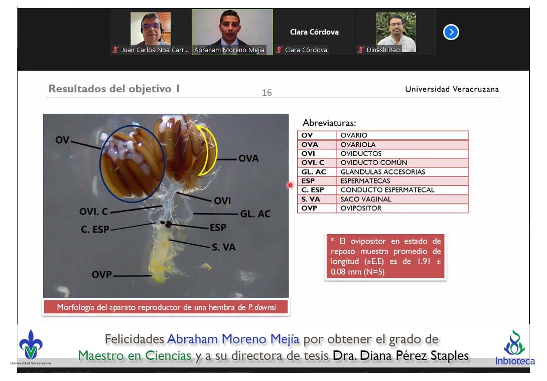Image resolution: width=547 pixels, height=381 pixels.
Task: Click the ESPERMATECAS row in the table
Action: [x=382, y=181]
